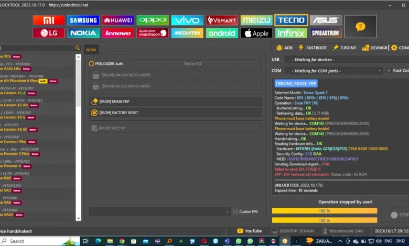Screen dimensions: 409x246
Task: Click the Tecno V2 preloader field
Action: (x=196, y=63)
